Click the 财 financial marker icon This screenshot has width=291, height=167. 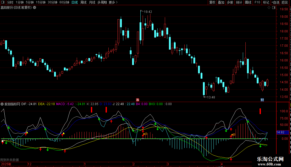pyautogui.click(x=262, y=100)
